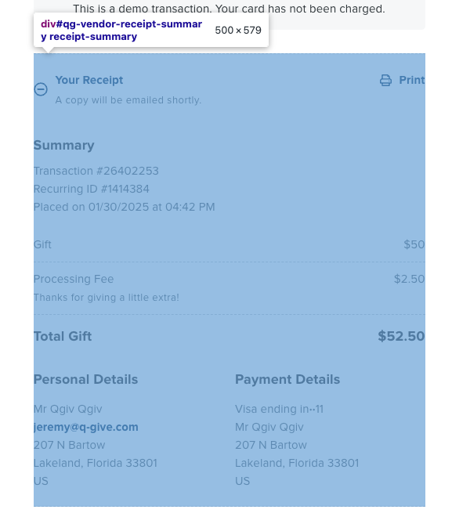Viewport: 452px width, 513px height.
Task: Click the Processing Fee $2.50 amount
Action: coord(409,279)
